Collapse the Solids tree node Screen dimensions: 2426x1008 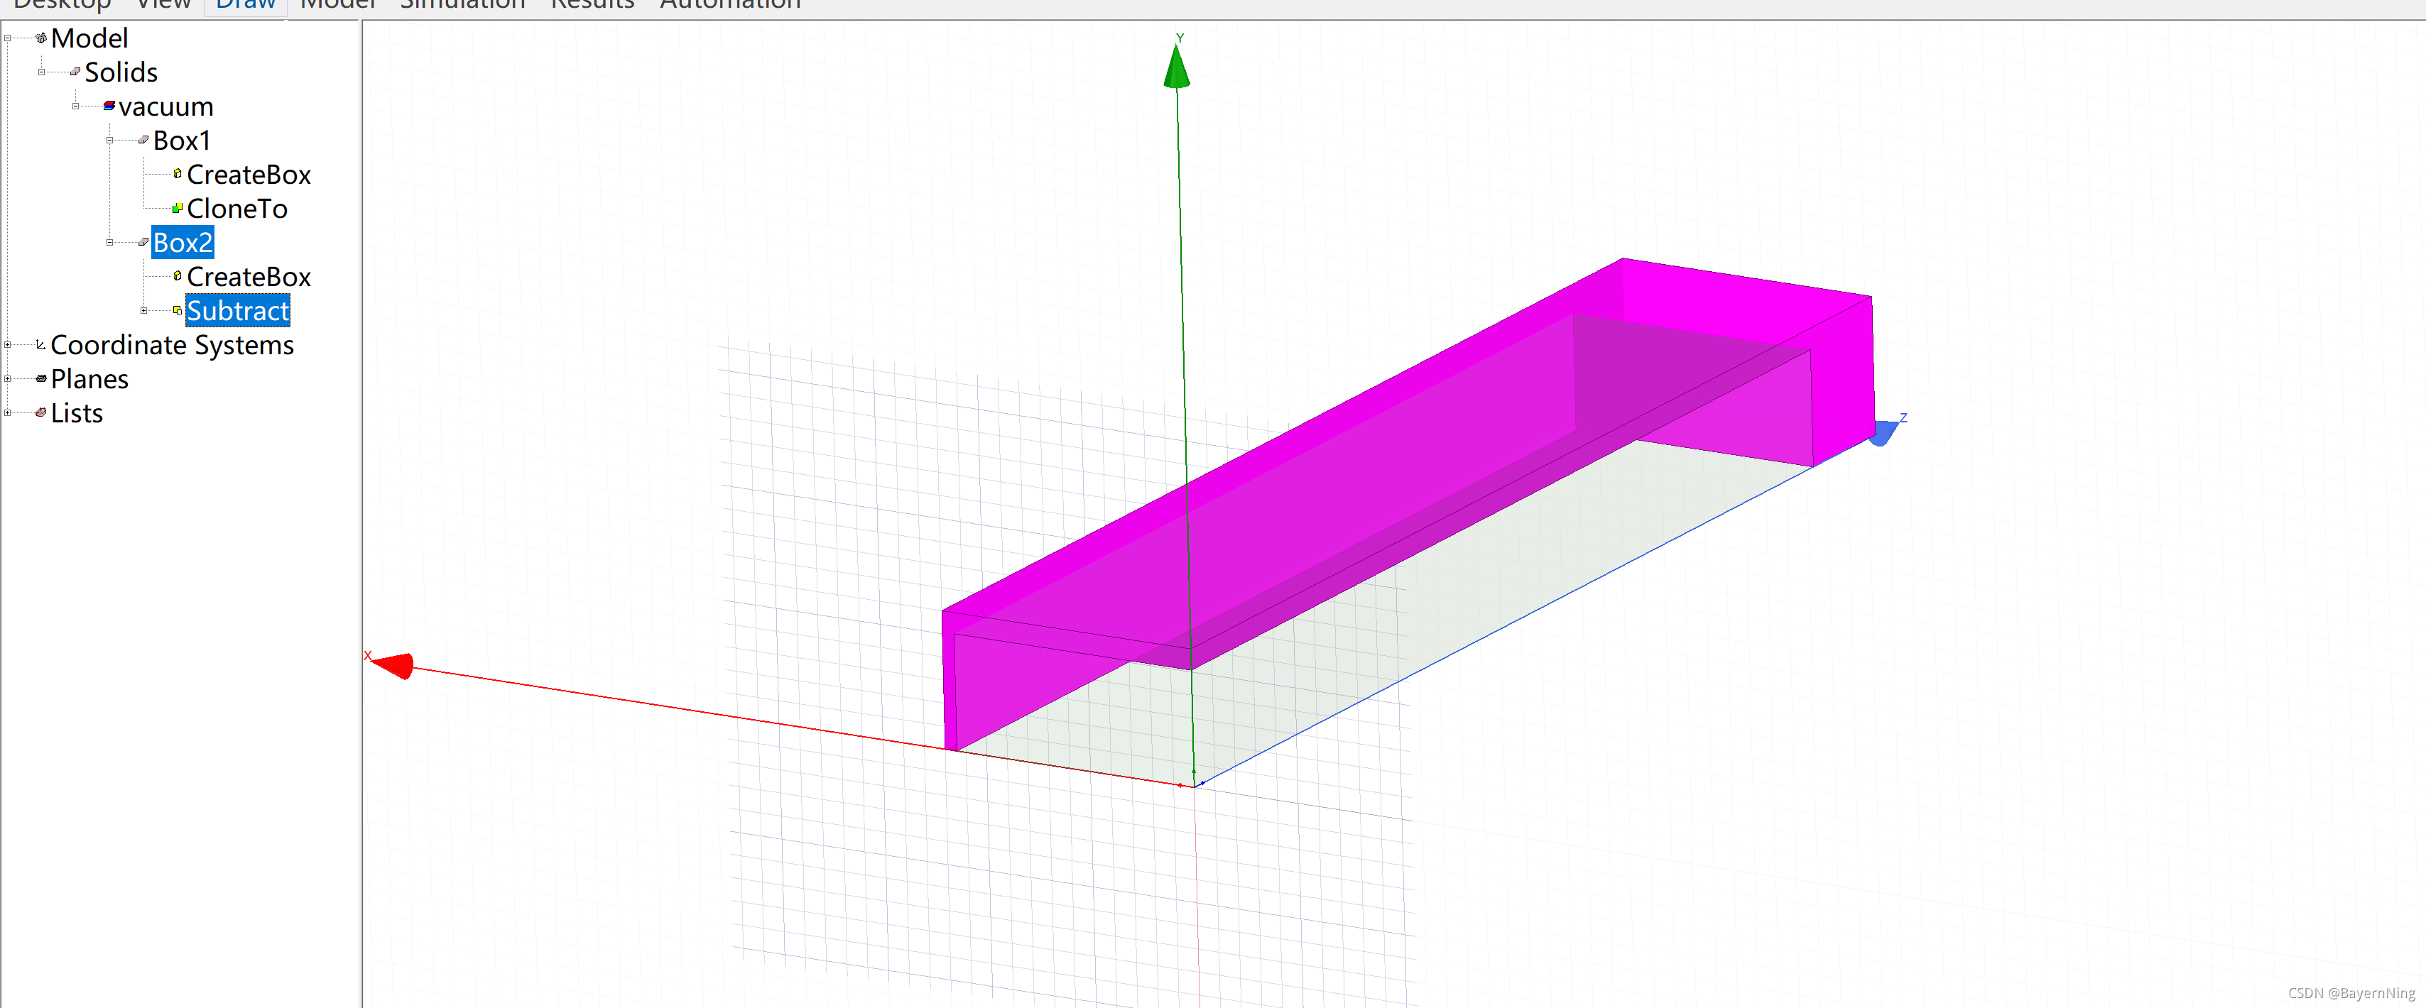41,72
